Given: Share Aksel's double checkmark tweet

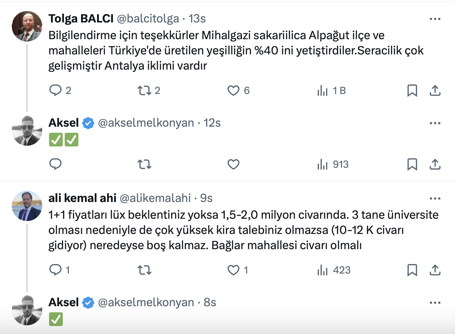Looking at the screenshot, I should (435, 164).
